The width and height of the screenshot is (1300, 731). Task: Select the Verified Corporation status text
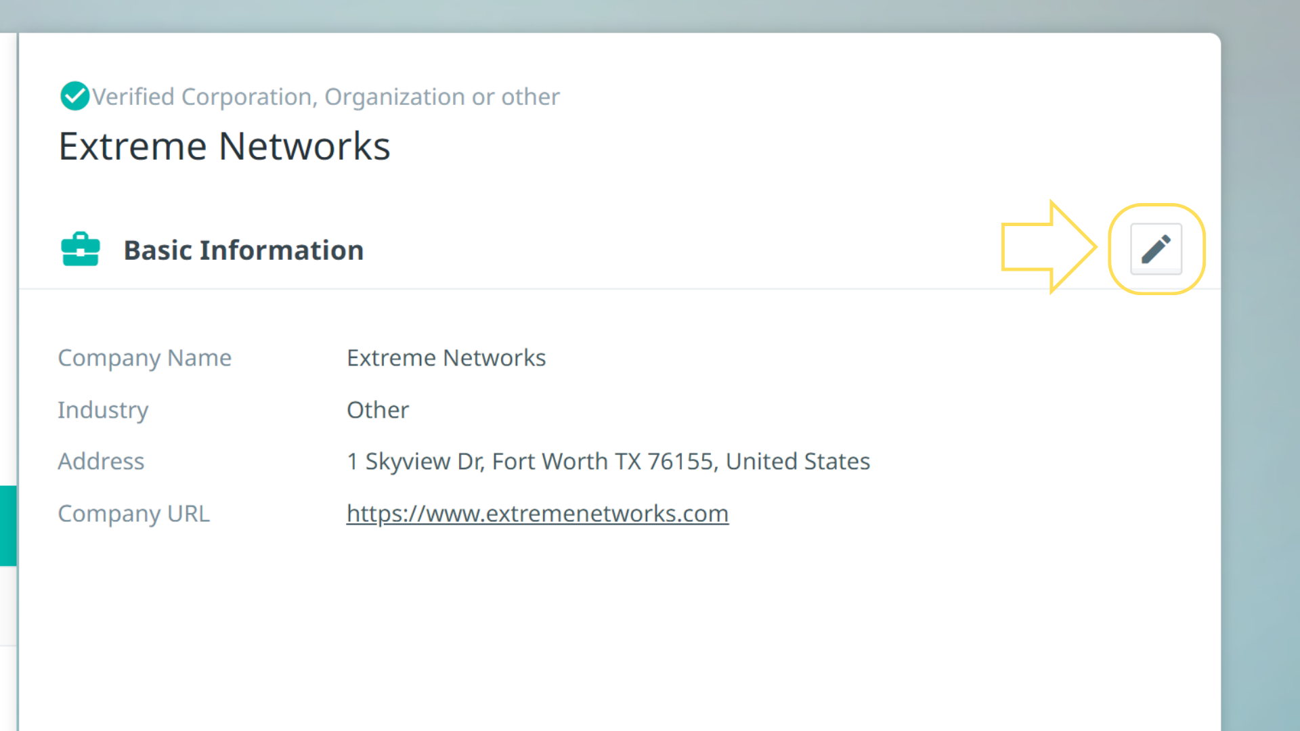pos(326,97)
